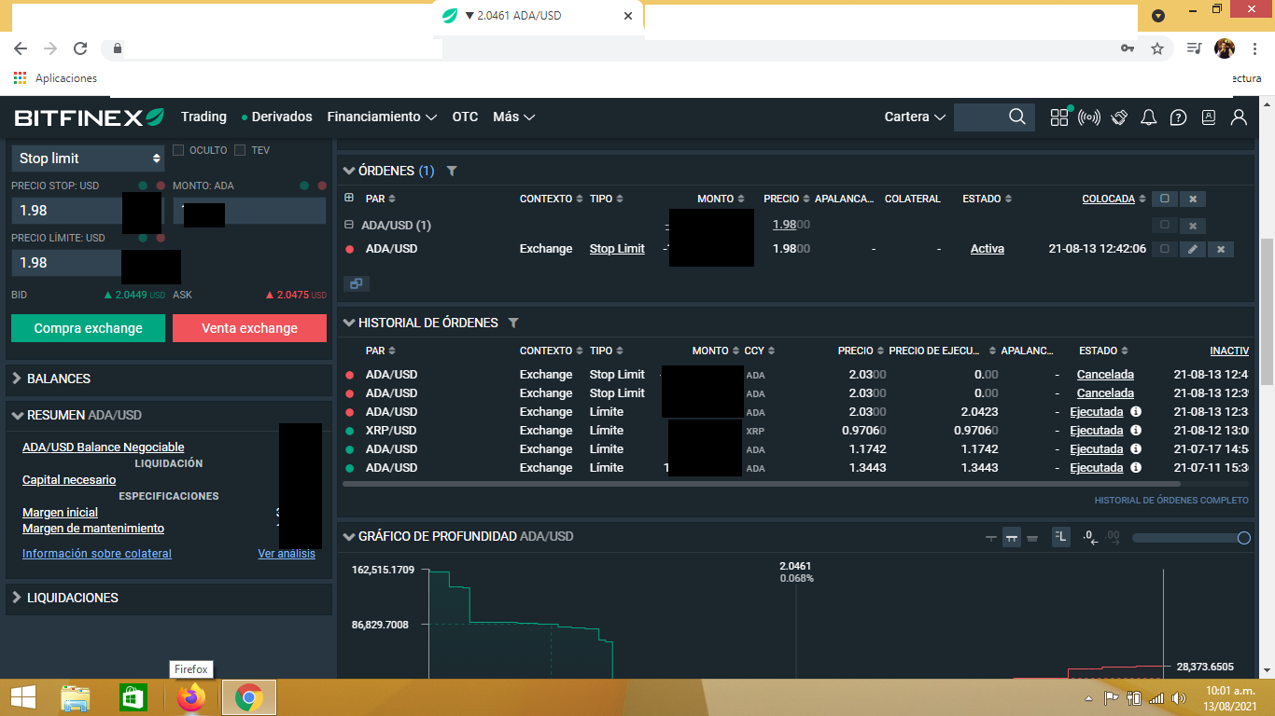Viewport: 1275px width, 716px height.
Task: Open the notifications bell icon
Action: tap(1149, 117)
